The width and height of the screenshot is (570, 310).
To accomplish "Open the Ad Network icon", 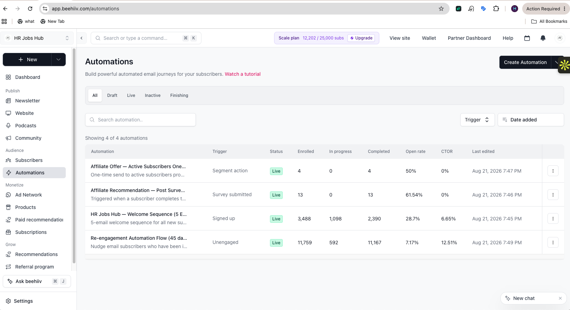I will 8,195.
